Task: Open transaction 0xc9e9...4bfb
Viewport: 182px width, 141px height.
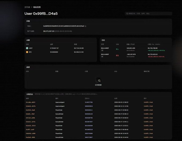Action: (31, 138)
